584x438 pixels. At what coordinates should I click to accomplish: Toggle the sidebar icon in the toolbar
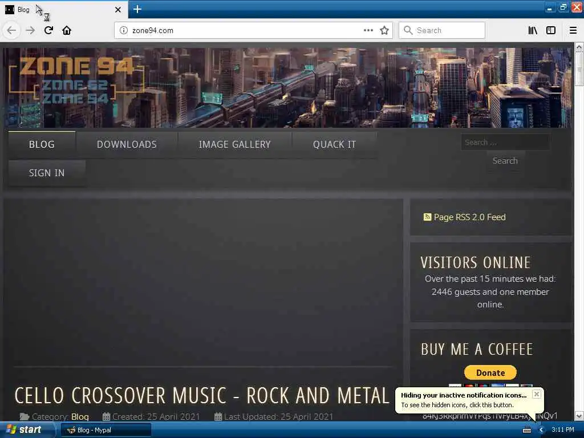[x=551, y=30]
